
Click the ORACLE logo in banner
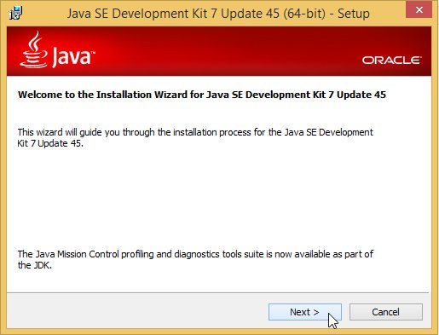[x=391, y=61]
